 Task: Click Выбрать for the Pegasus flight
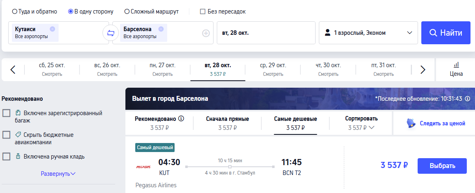pyautogui.click(x=442, y=166)
